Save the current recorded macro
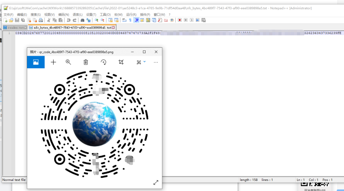 point(203,20)
